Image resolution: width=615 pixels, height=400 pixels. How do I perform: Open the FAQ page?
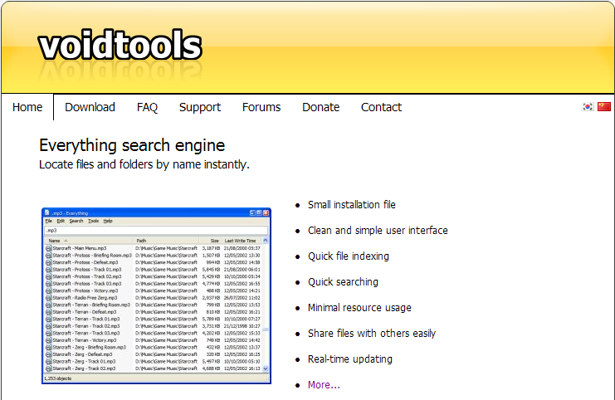pyautogui.click(x=147, y=107)
